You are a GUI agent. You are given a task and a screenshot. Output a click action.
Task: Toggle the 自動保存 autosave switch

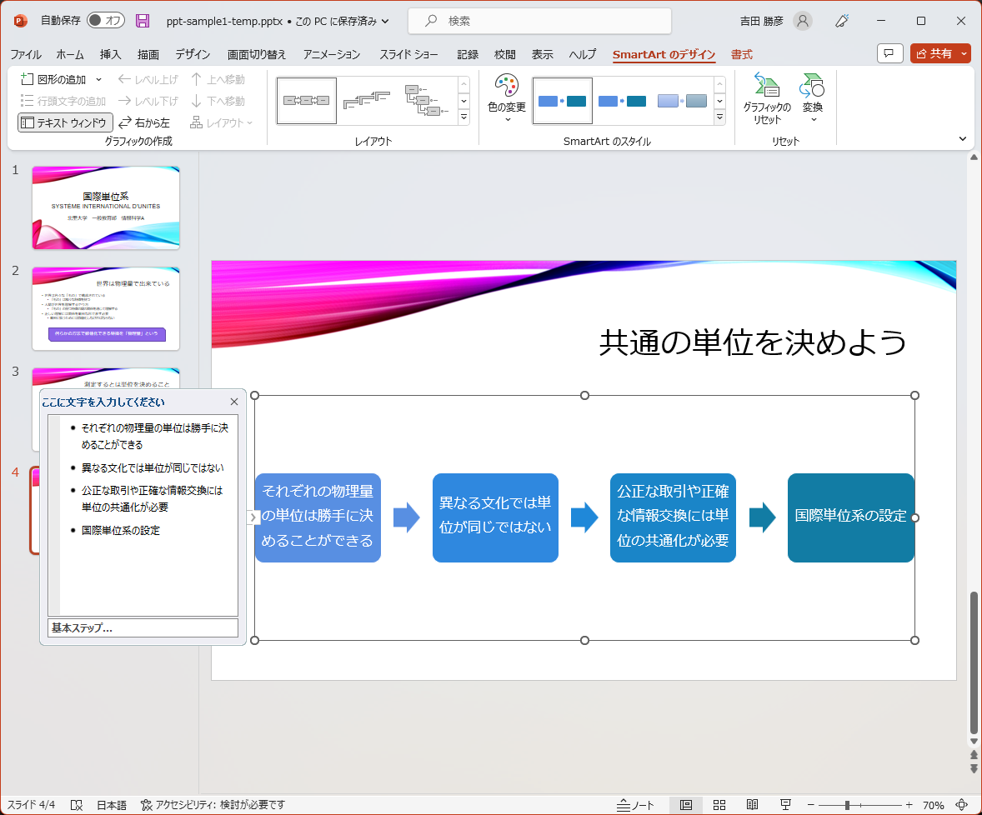105,21
